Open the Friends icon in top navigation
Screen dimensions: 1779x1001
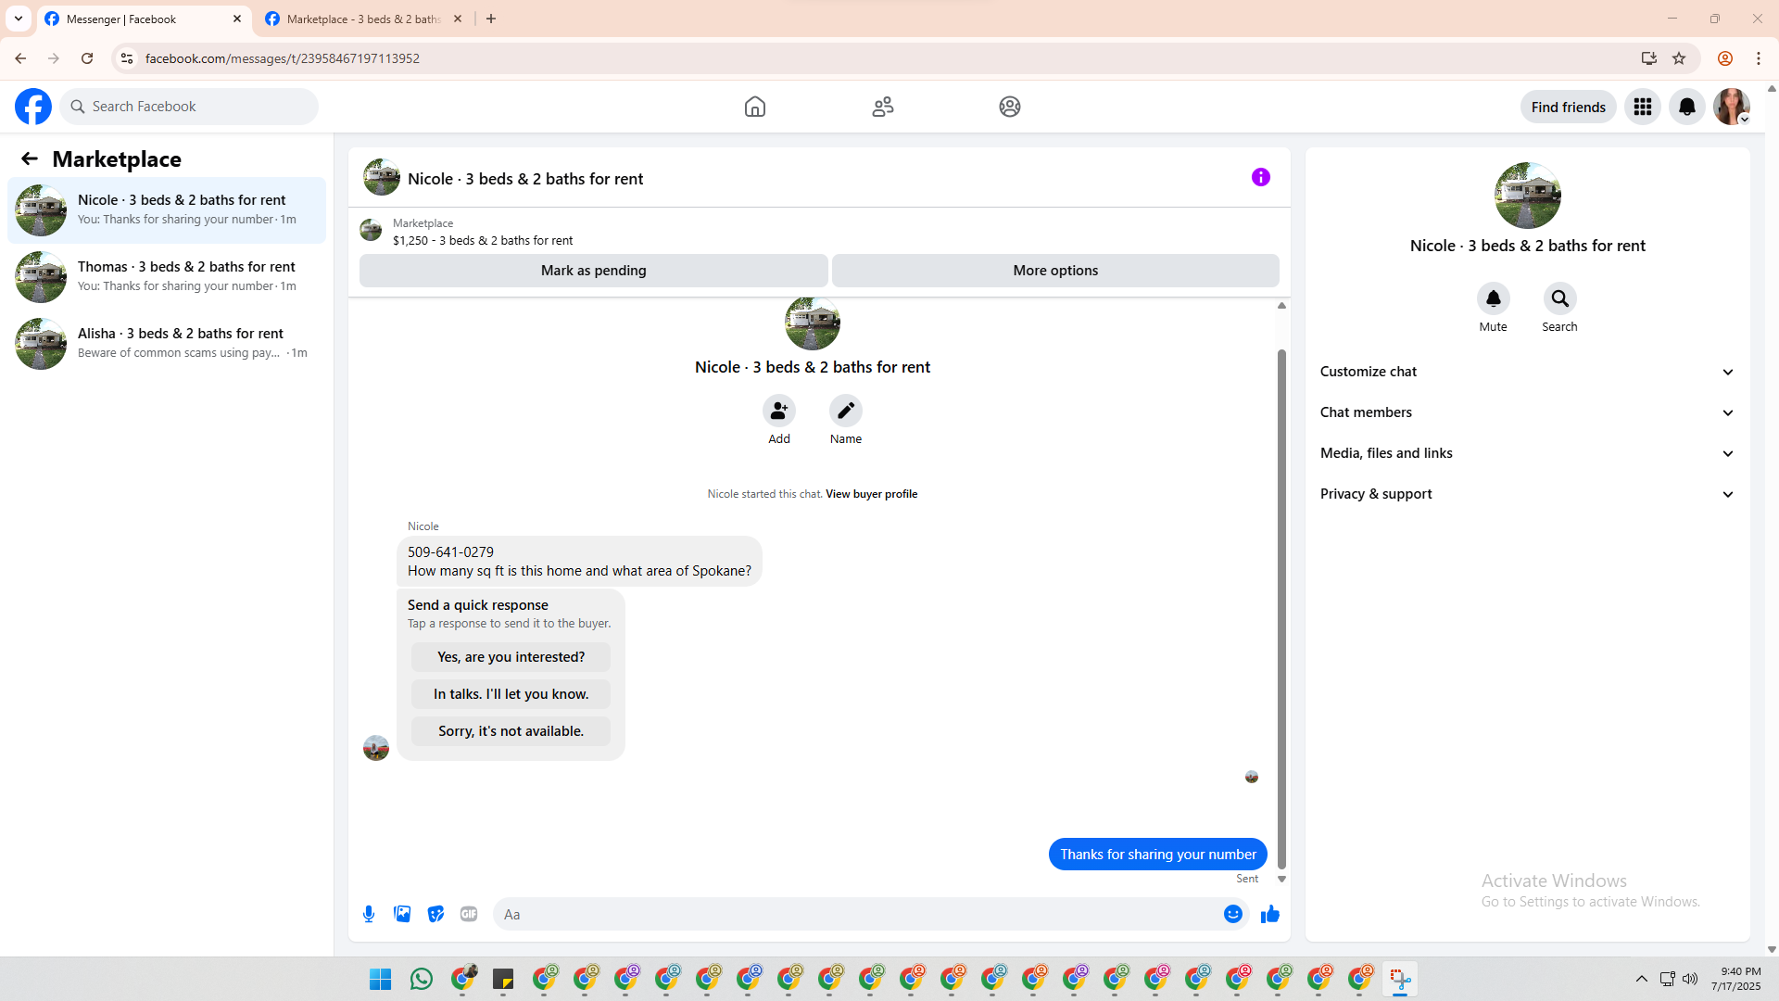tap(883, 107)
